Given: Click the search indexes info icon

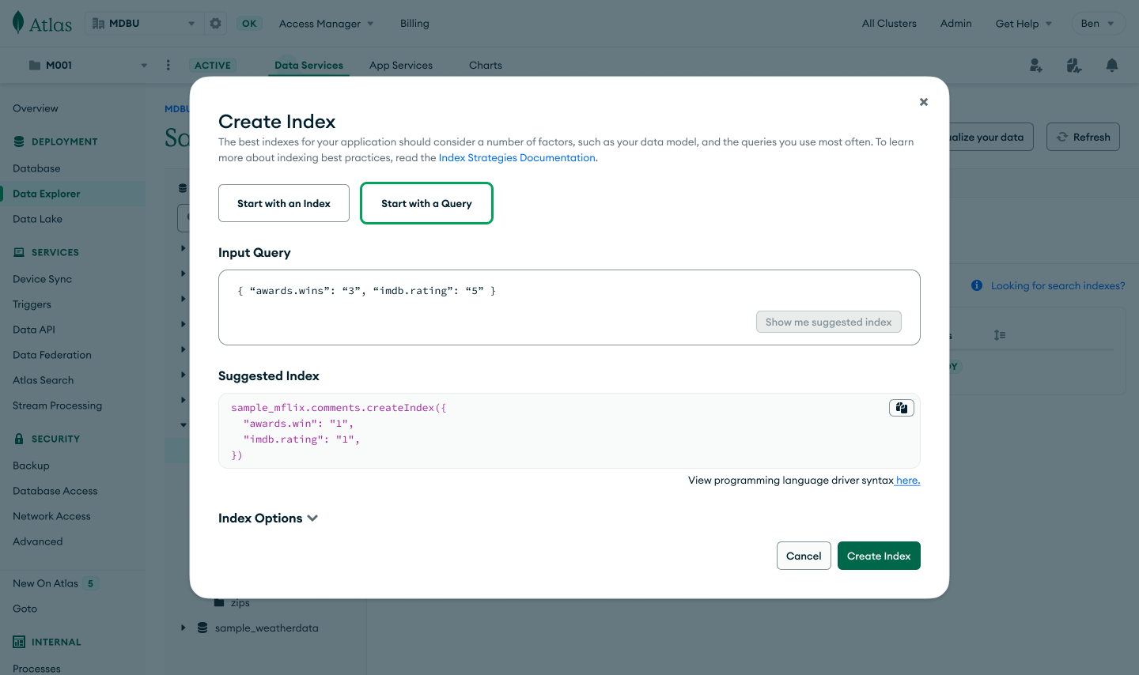Looking at the screenshot, I should click(977, 285).
